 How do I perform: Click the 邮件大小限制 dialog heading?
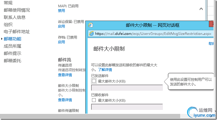coord(109,49)
